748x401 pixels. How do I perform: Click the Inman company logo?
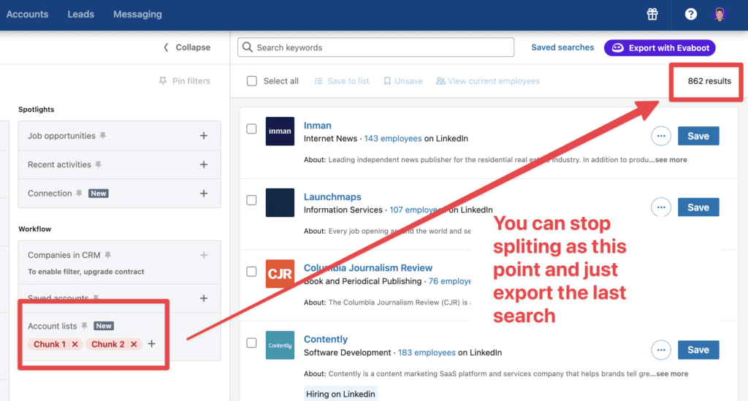(x=280, y=131)
